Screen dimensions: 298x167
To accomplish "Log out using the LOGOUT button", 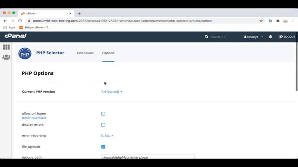I will pos(287,37).
